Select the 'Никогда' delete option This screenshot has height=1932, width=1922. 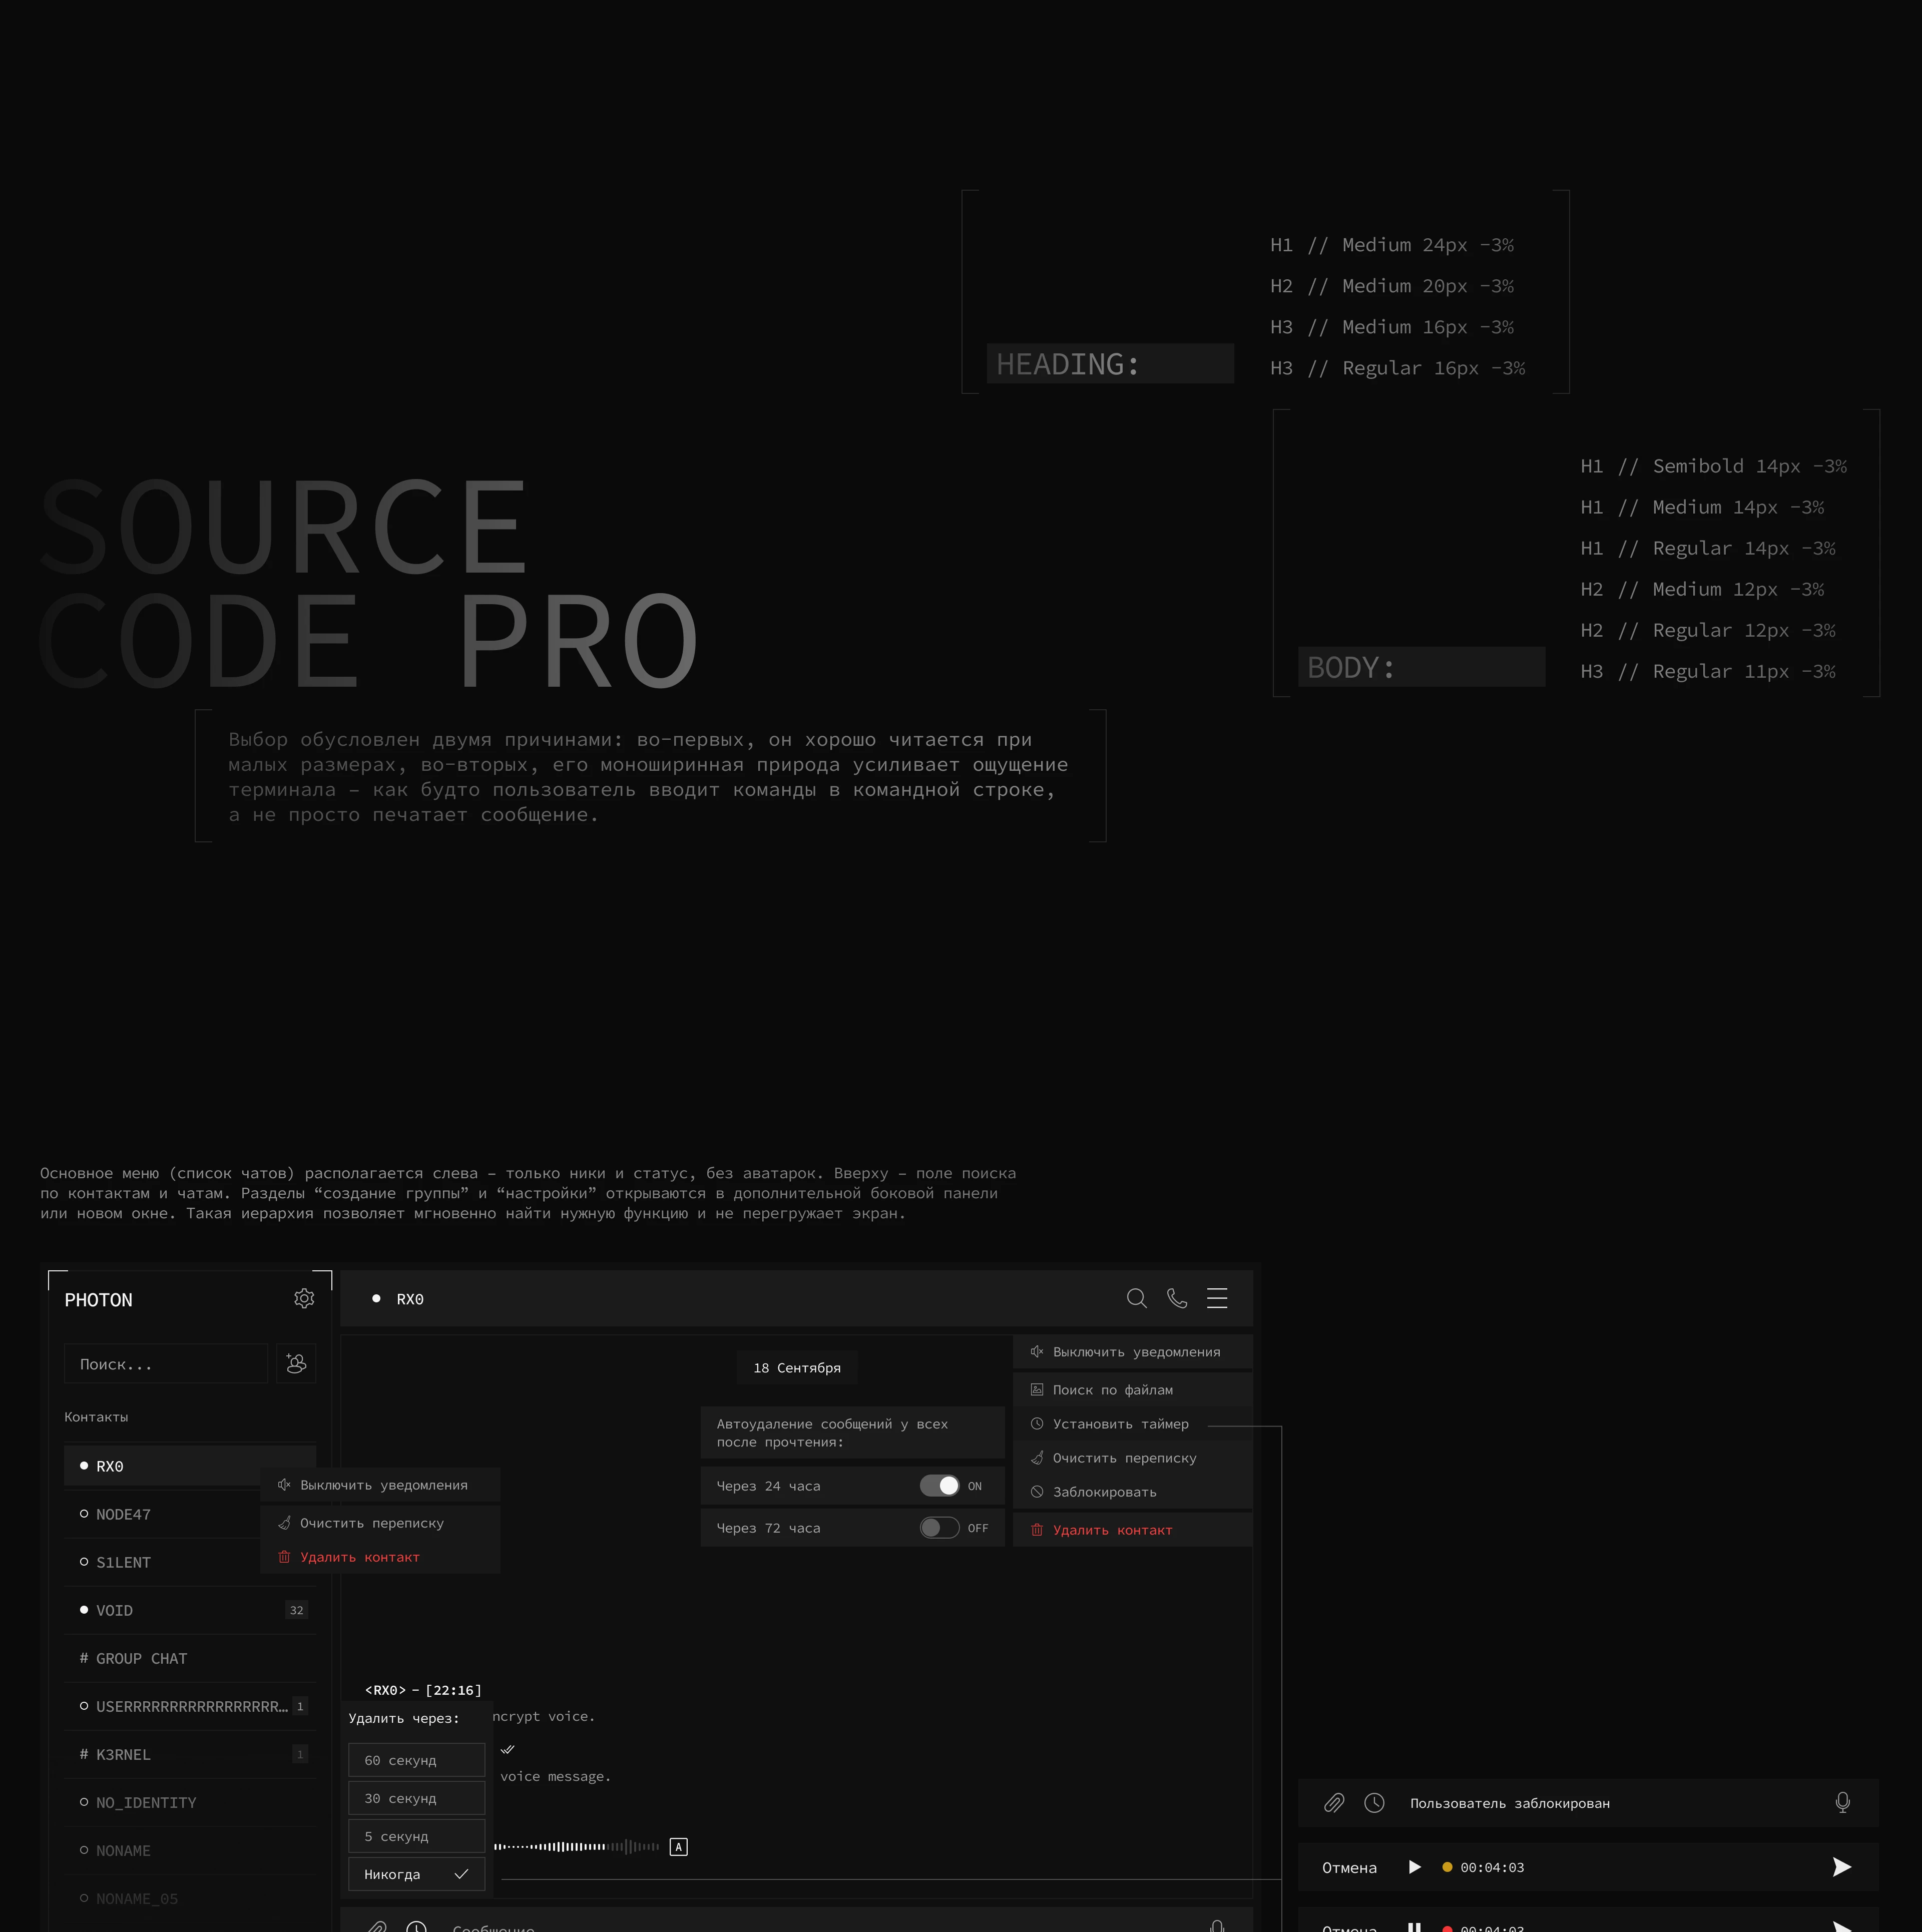click(x=416, y=1874)
